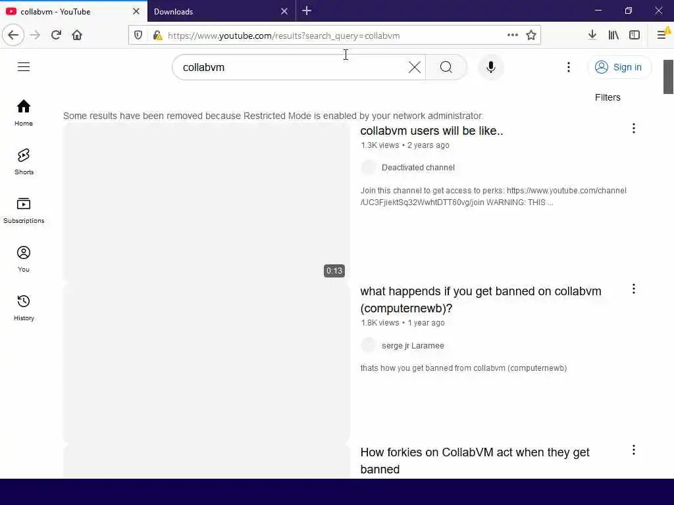This screenshot has height=505, width=674.
Task: Open Subscriptions from the sidebar
Action: [24, 210]
